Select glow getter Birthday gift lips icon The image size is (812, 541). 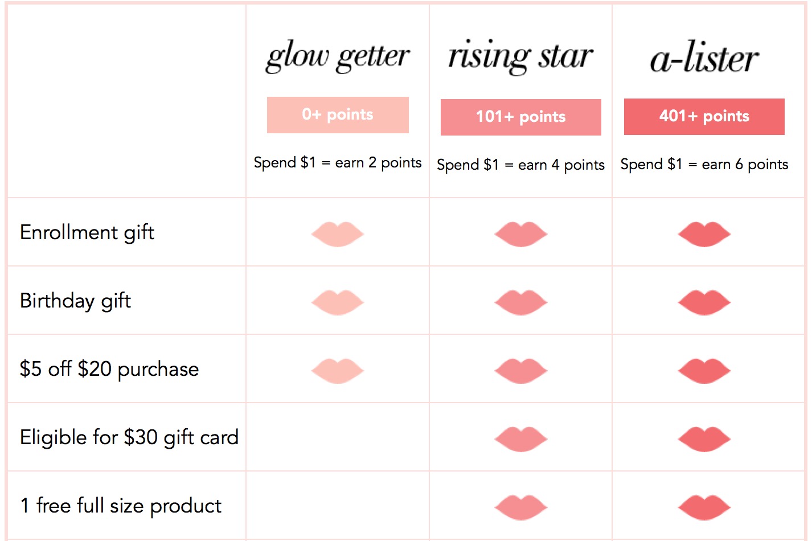click(338, 302)
